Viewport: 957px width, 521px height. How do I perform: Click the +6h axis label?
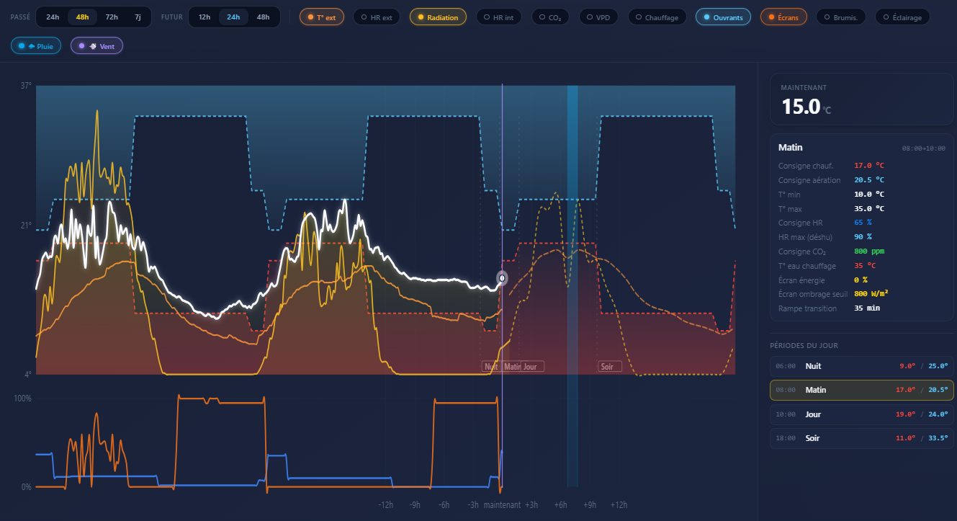pos(561,505)
